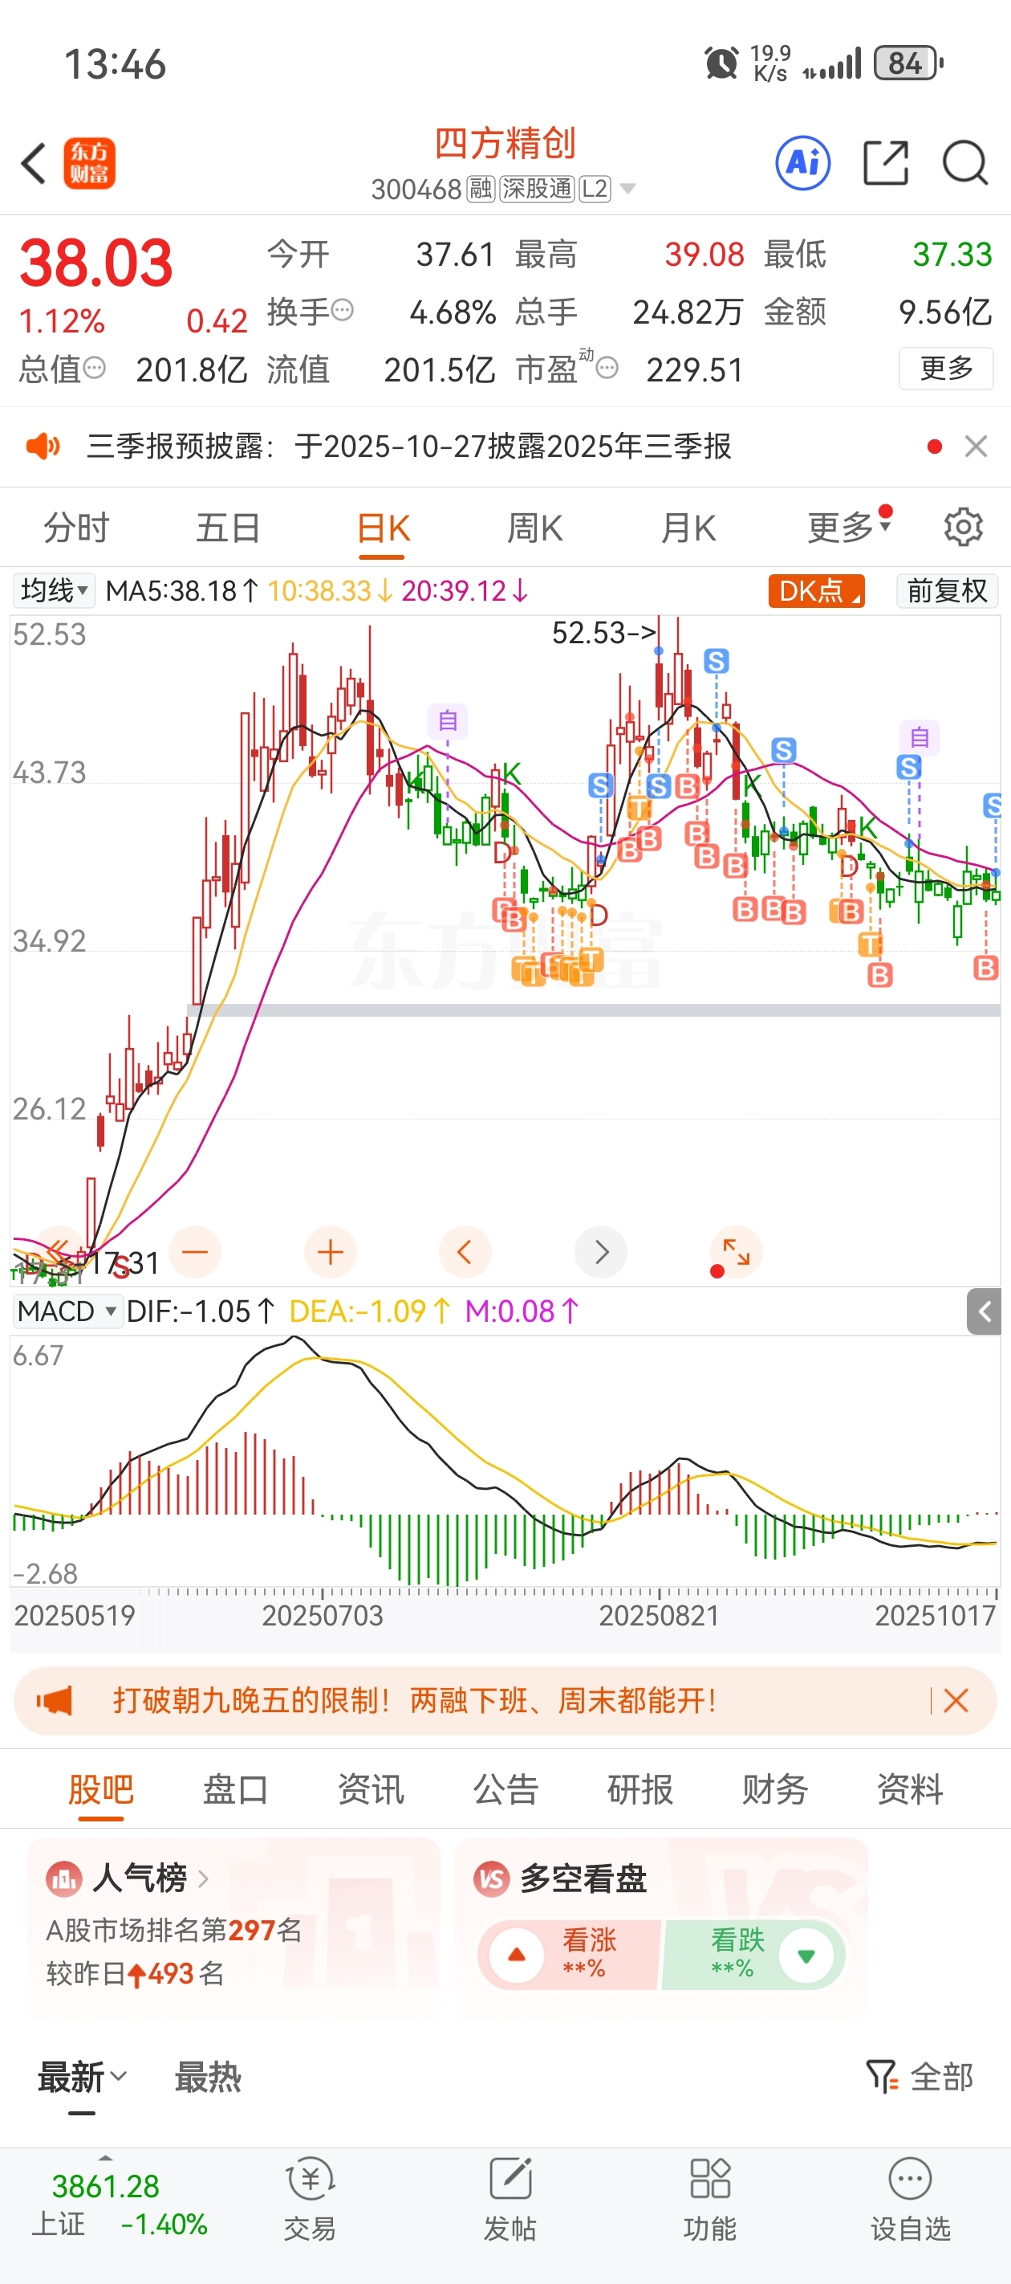1011x2284 pixels.
Task: Zoom in the chart with plus button
Action: [x=331, y=1252]
